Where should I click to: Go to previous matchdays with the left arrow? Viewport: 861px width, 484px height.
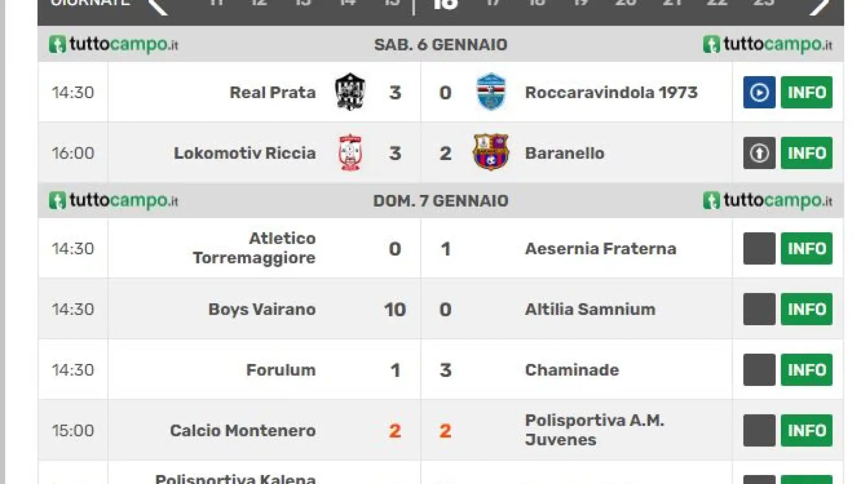pos(158,6)
